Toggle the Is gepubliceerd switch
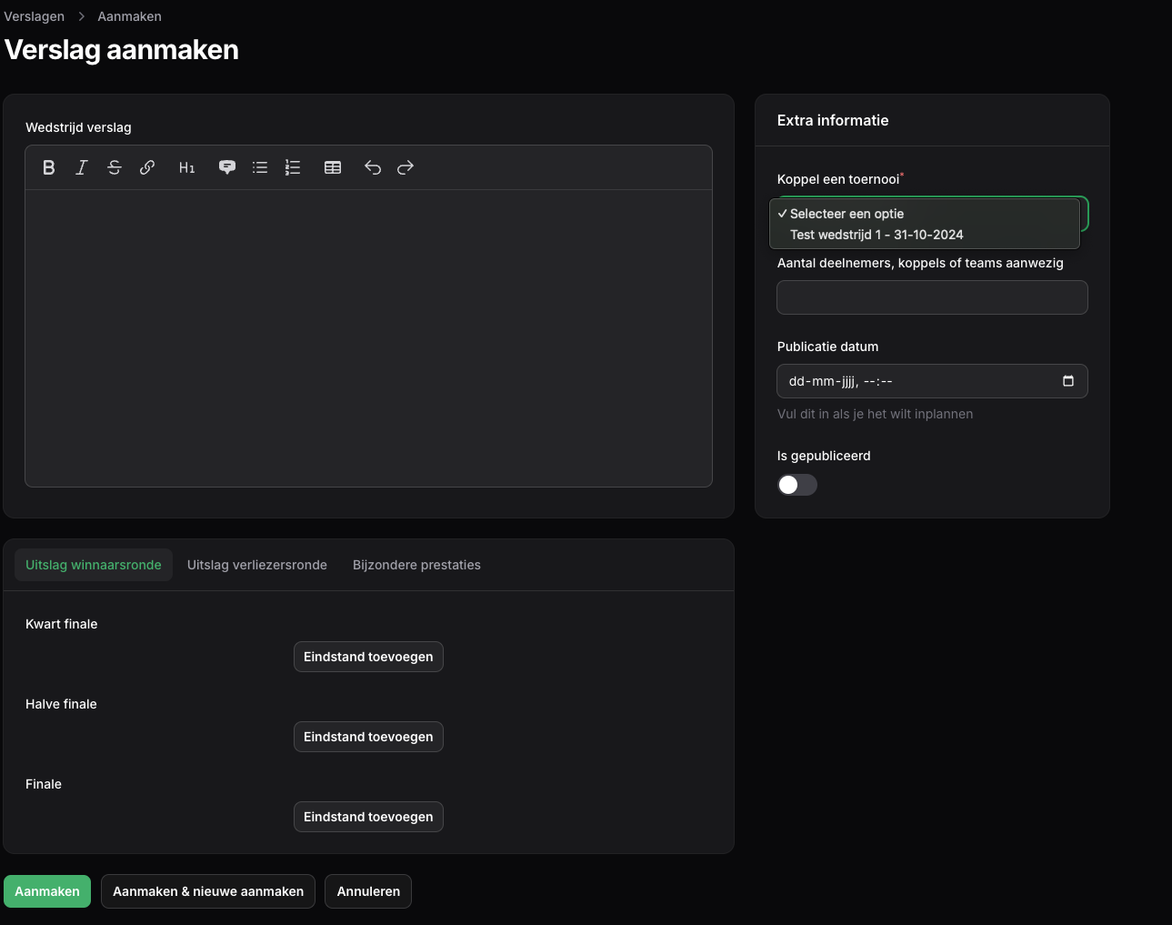The image size is (1172, 925). [797, 485]
